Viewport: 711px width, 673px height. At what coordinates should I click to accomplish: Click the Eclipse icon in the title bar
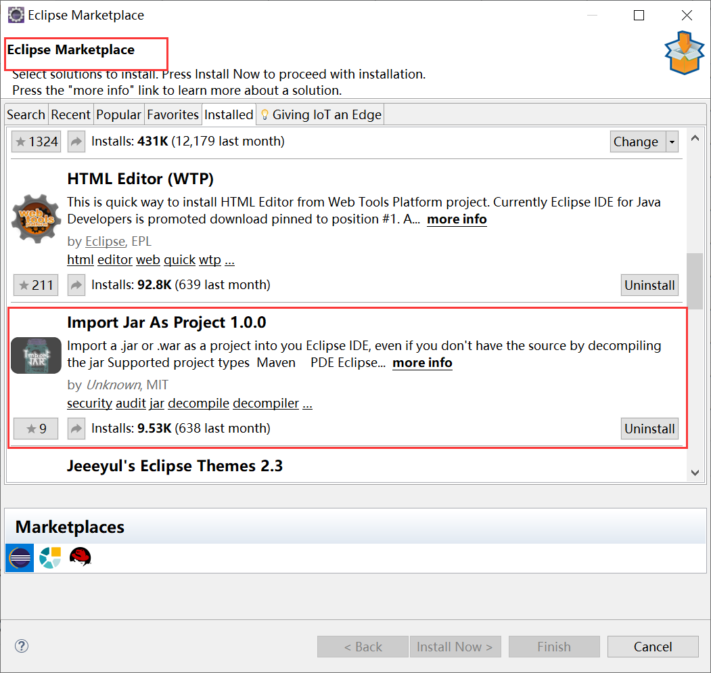click(x=16, y=15)
